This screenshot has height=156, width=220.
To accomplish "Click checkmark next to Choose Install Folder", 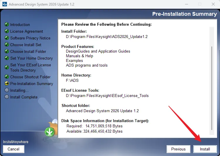I will pos(7,51).
